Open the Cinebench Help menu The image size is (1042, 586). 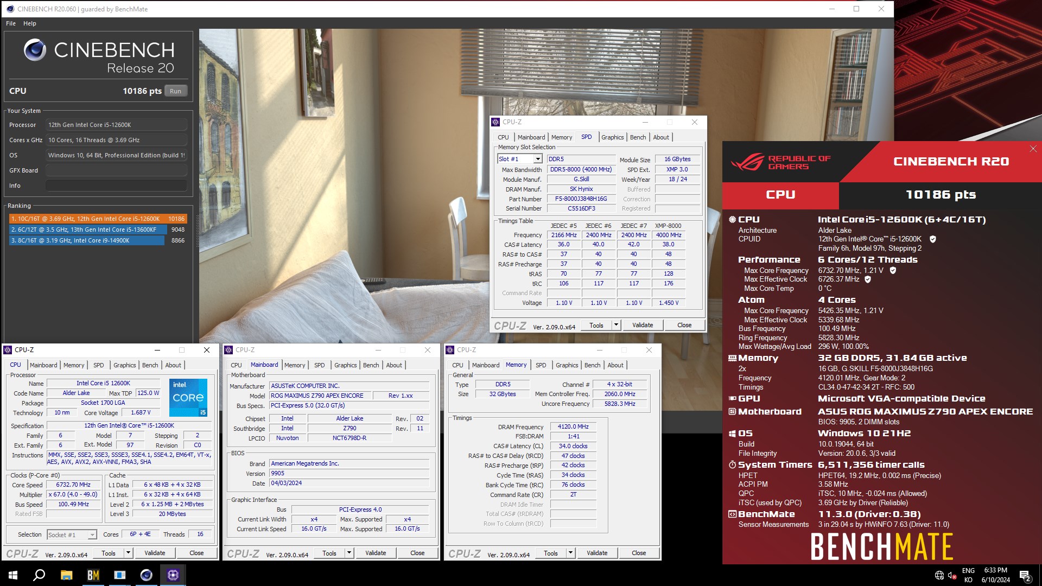[x=30, y=23]
